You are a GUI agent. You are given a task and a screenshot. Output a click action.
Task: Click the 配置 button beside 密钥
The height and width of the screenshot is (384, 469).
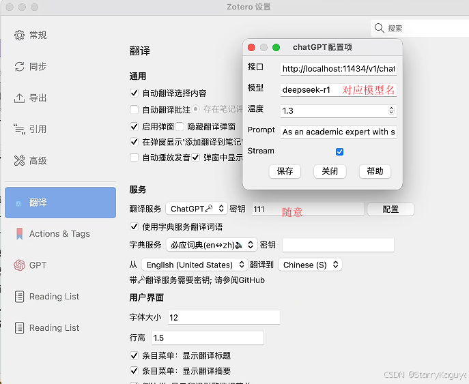[390, 209]
